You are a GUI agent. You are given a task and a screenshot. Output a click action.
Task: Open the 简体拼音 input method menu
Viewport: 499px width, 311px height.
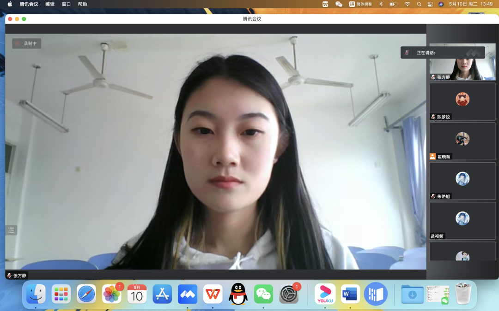[360, 4]
